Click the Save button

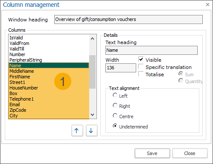(152, 153)
